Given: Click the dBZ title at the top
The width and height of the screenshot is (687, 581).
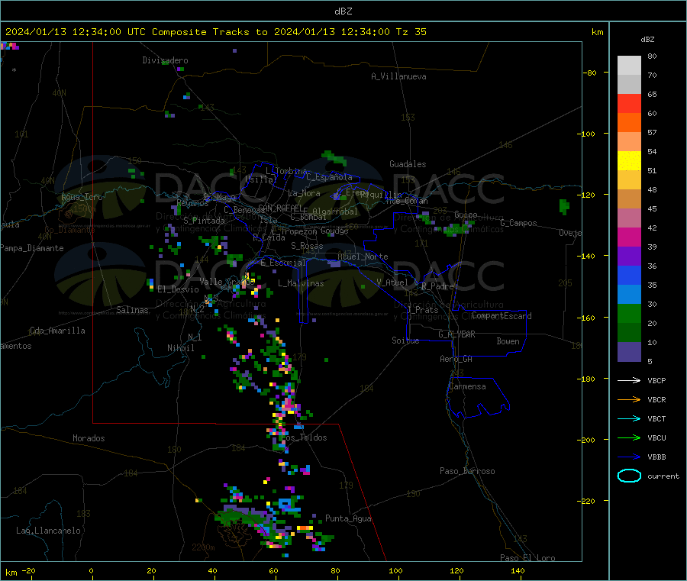Looking at the screenshot, I should (343, 11).
